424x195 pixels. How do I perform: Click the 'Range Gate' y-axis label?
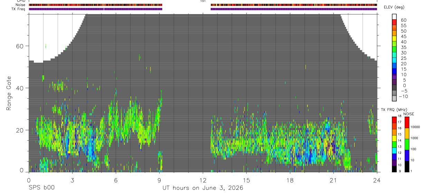tap(9, 93)
